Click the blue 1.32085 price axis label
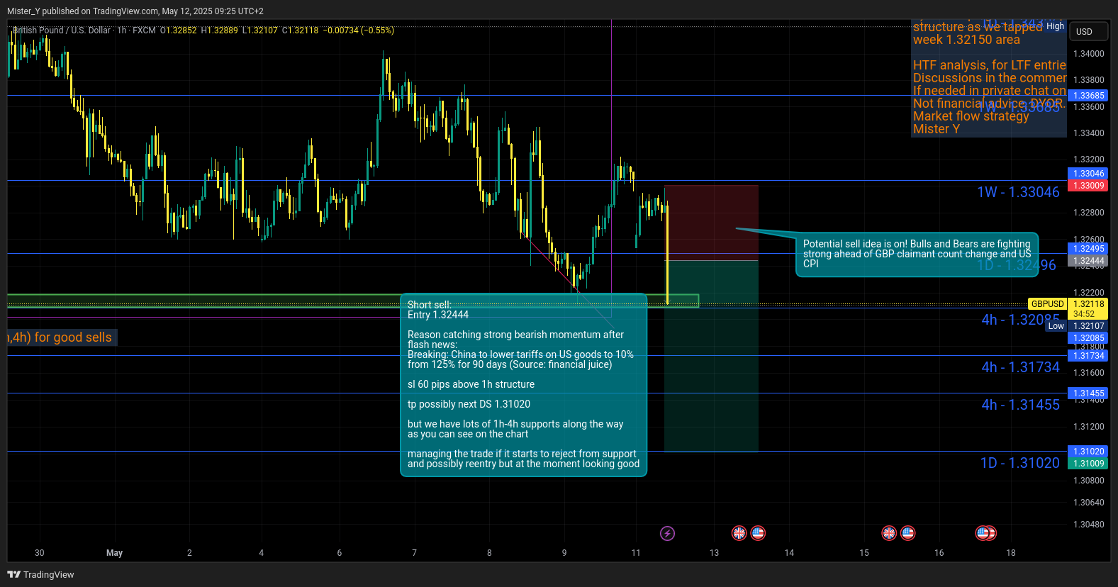 (1088, 338)
